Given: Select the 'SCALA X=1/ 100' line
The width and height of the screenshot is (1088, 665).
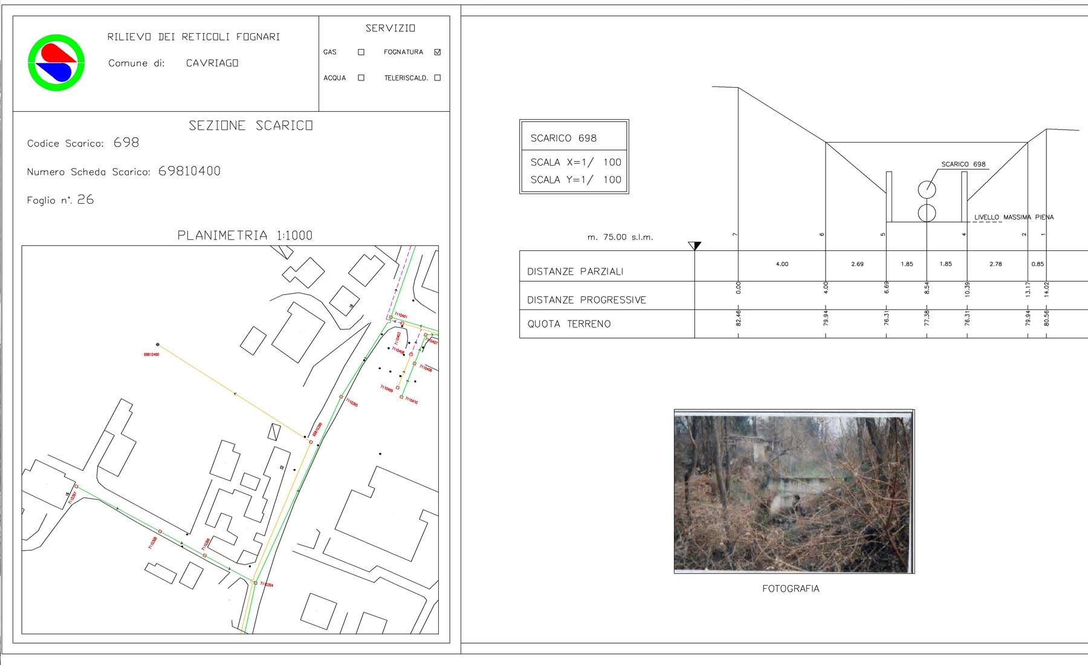Looking at the screenshot, I should 576,162.
